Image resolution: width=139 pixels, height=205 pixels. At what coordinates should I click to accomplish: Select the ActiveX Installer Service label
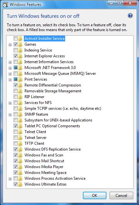point(45,39)
